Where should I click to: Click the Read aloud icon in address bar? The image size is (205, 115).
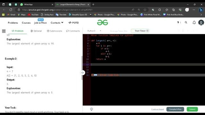click(x=133, y=10)
